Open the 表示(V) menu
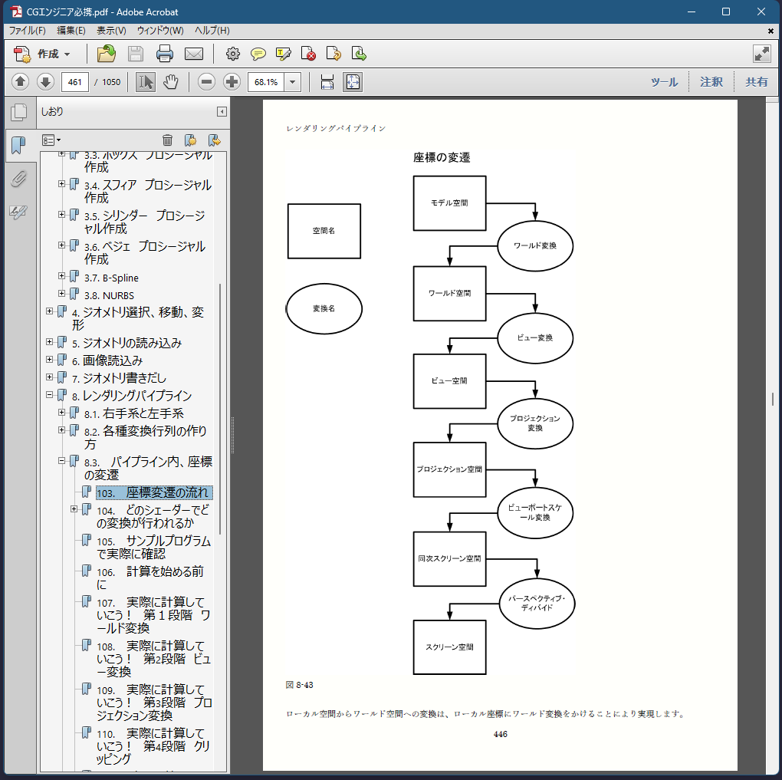The image size is (782, 780). (111, 31)
